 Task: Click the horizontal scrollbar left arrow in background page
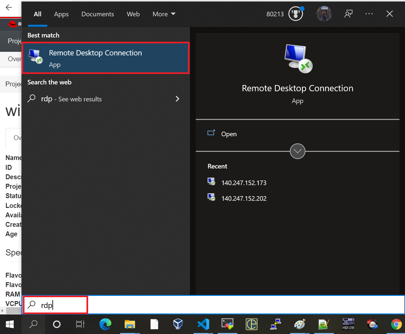3,311
